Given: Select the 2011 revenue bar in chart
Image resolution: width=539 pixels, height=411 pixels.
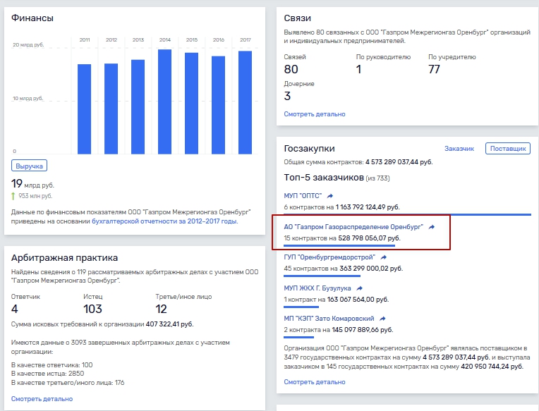Looking at the screenshot, I should click(84, 109).
